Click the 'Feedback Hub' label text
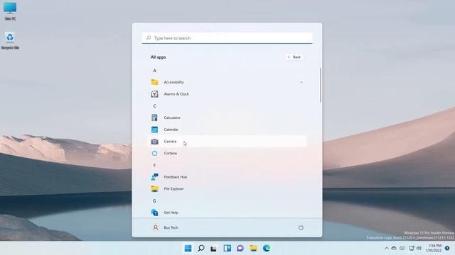 pos(176,177)
